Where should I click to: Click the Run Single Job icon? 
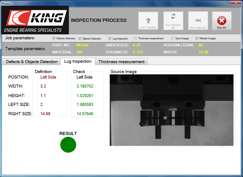(x=198, y=21)
